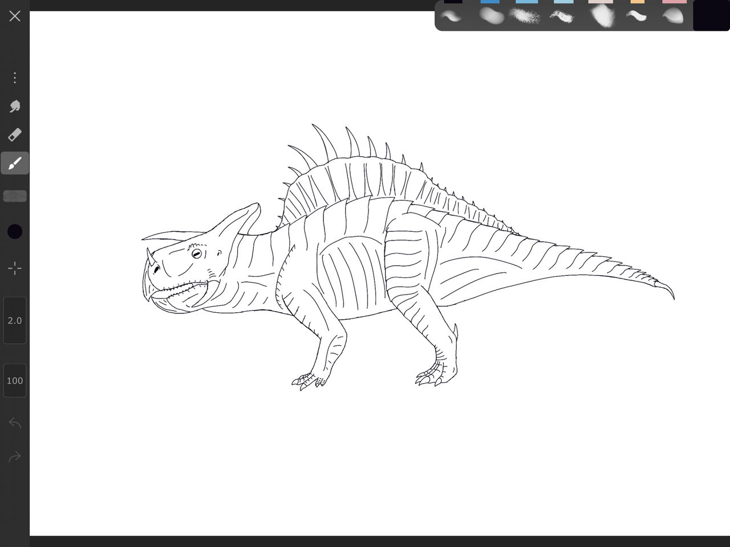Select the Eraser tool
The height and width of the screenshot is (547, 730).
coord(15,134)
